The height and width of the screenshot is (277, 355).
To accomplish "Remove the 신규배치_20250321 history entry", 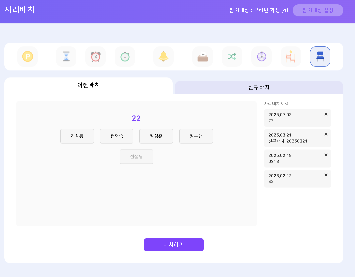I will (326, 134).
